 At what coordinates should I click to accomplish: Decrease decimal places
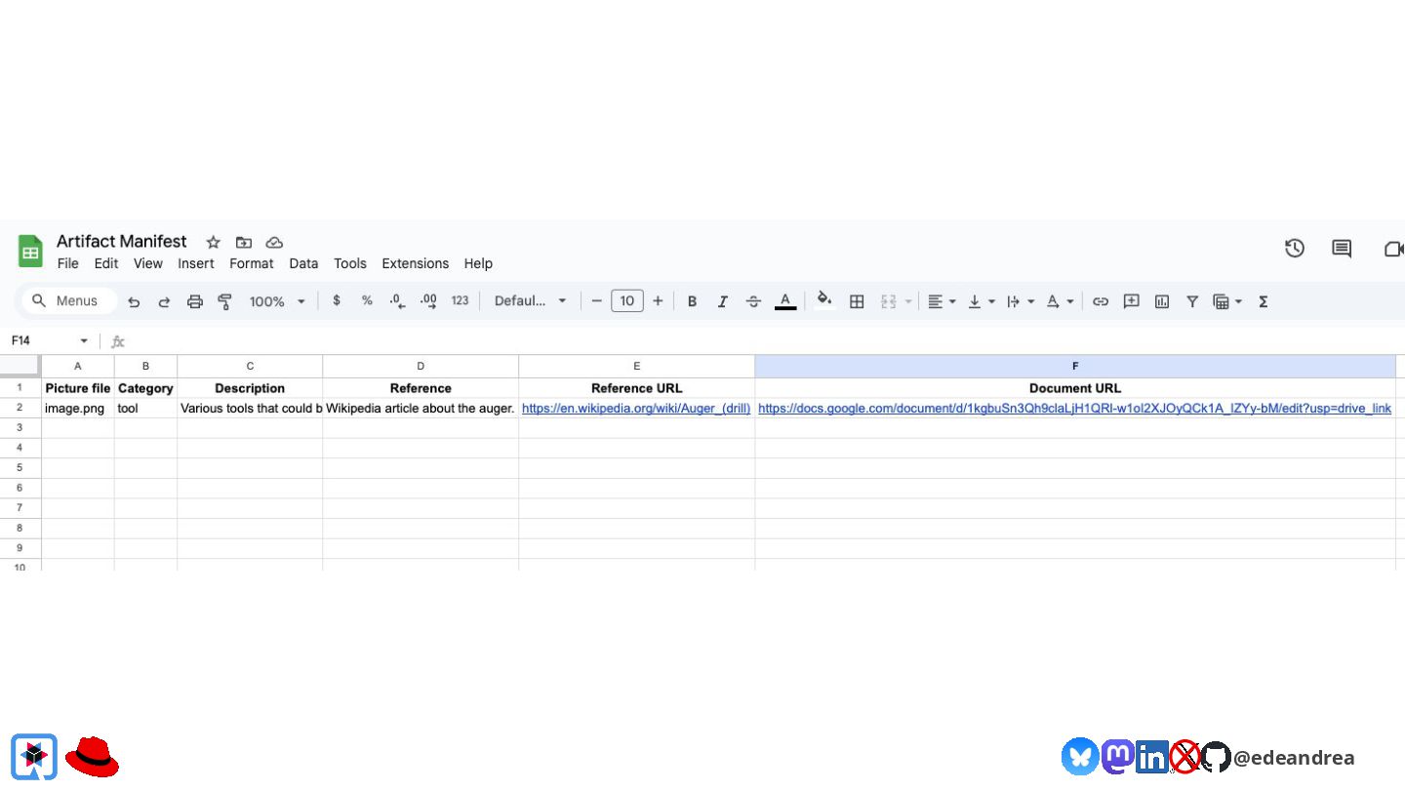tap(397, 301)
